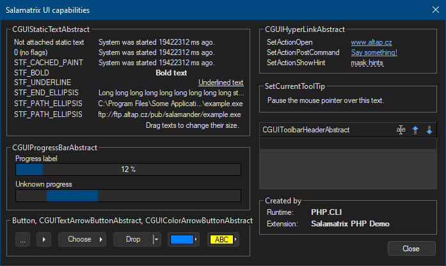Click the SetActionPostCommand label
Screen dimensions: 446x266
[x=303, y=52]
